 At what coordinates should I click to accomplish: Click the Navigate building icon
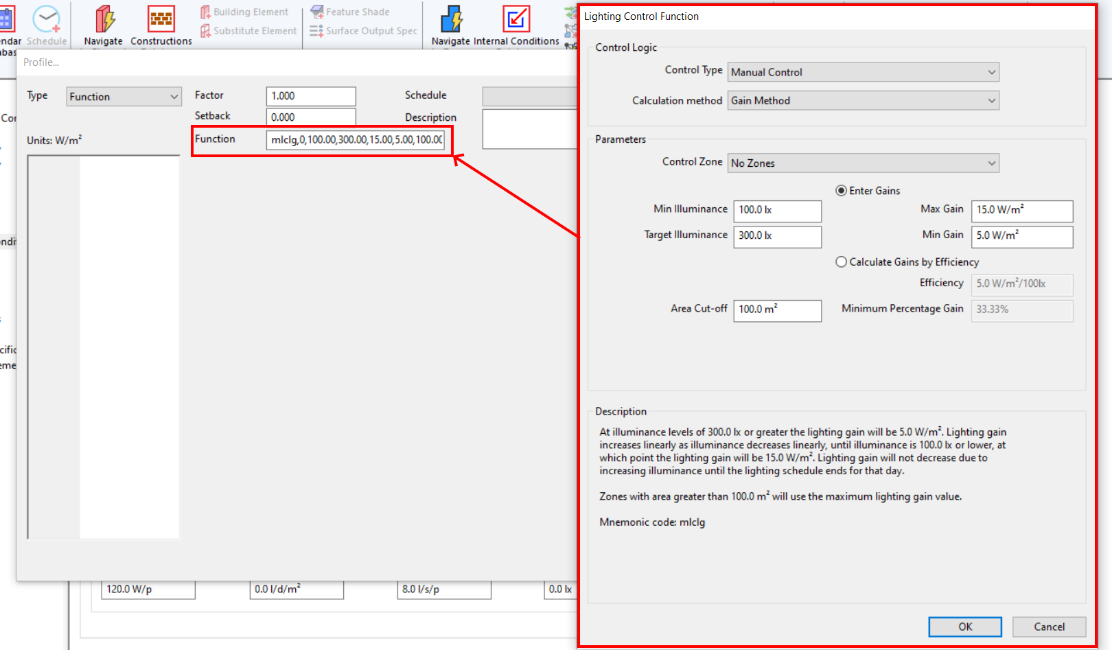click(x=104, y=20)
